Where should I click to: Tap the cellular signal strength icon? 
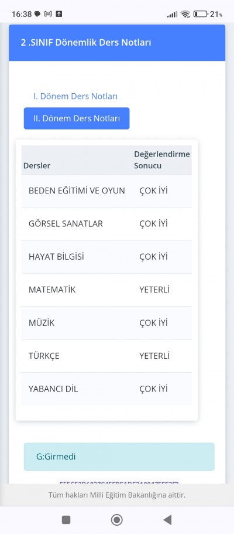tap(172, 14)
